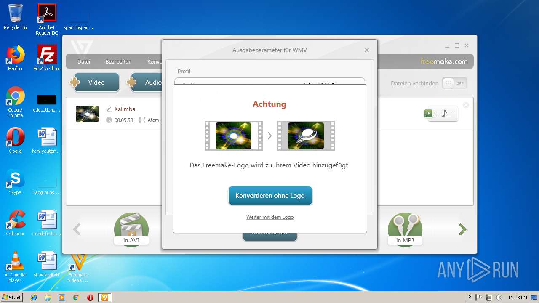This screenshot has width=539, height=303.
Task: Click Konvertieren ohne Logo button
Action: click(270, 196)
